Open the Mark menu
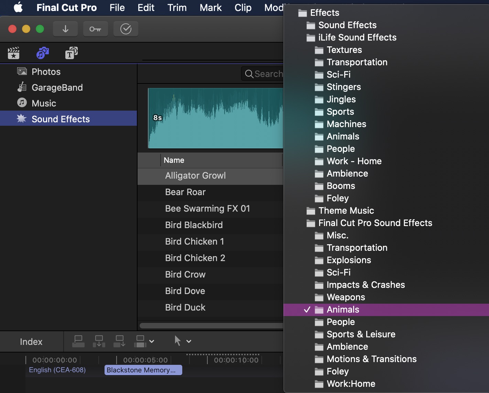Viewport: 489px width, 393px height. coord(211,8)
